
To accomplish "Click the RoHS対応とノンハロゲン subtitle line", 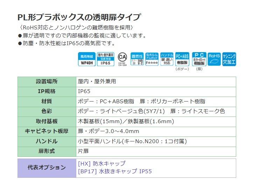I will tap(76, 27).
